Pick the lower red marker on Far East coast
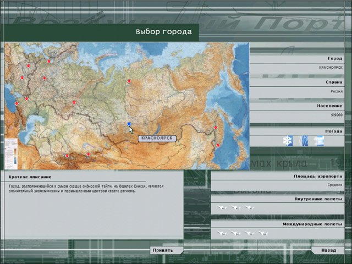The width and height of the screenshot is (352, 264). (x=218, y=145)
